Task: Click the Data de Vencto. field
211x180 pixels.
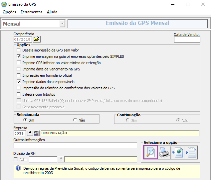Action: click(x=187, y=40)
